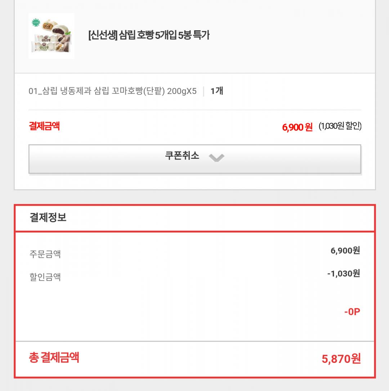Click the 5,870원 total amount
The image size is (389, 391).
pos(341,359)
